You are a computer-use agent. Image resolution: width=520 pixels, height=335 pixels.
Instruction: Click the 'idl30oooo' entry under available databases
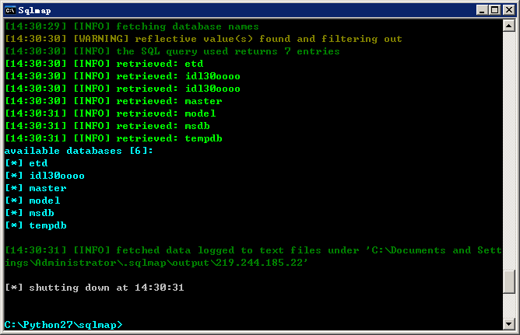pos(57,176)
